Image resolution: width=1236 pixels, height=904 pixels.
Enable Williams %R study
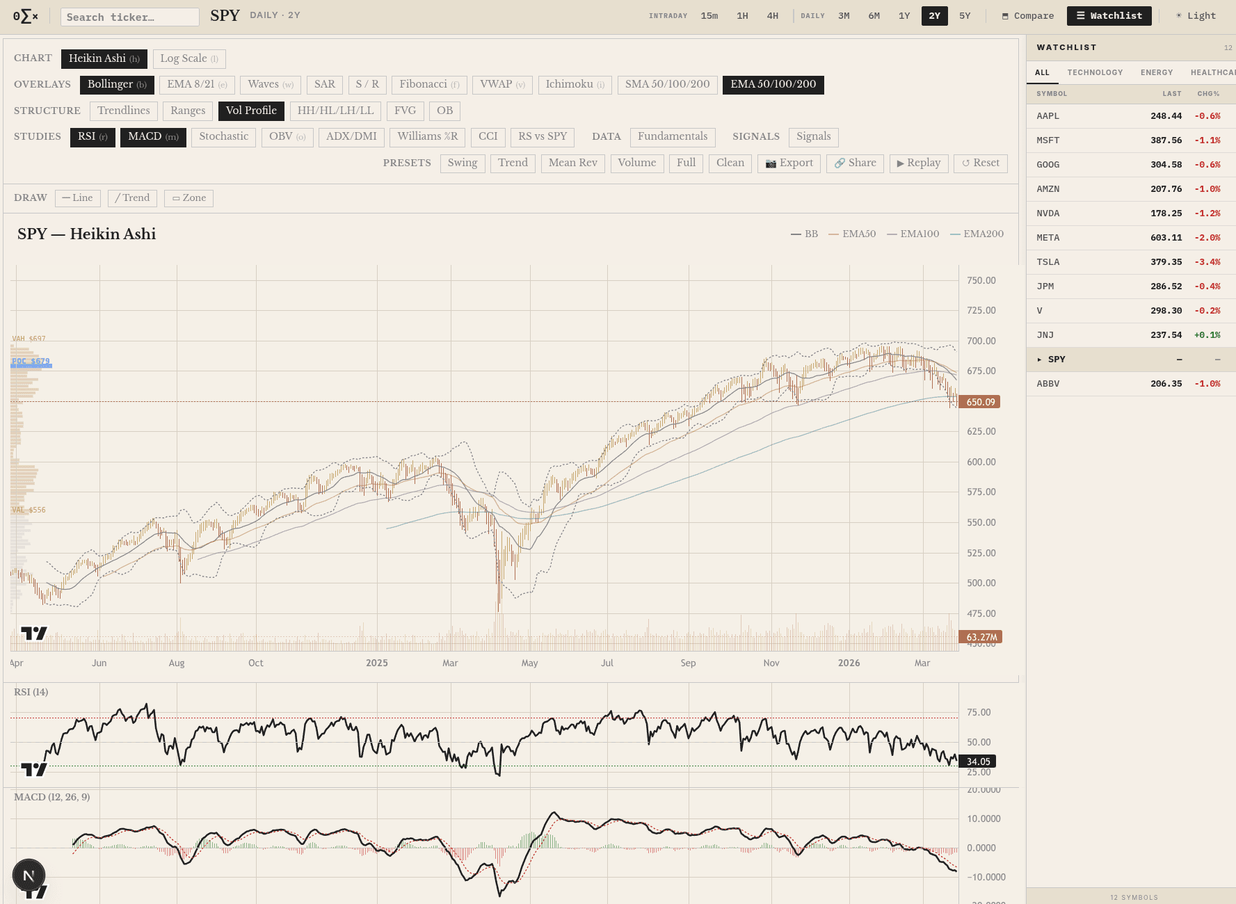(427, 137)
